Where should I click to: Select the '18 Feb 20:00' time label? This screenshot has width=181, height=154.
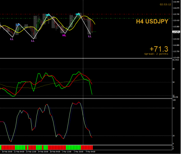(x=7, y=152)
